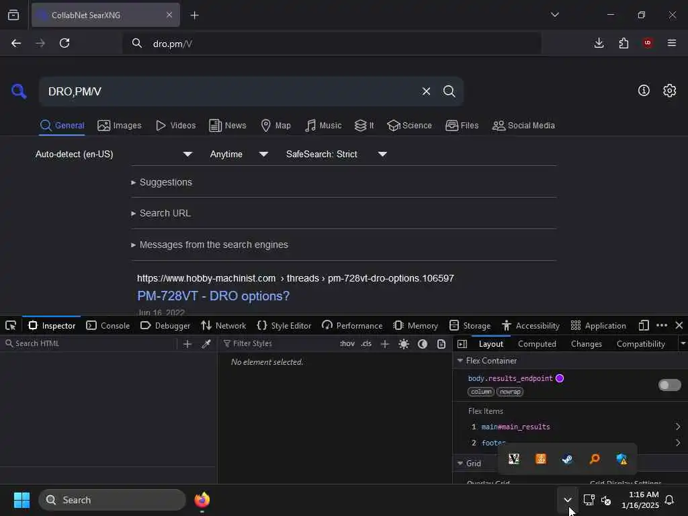688x516 pixels.
Task: Open the Anytime time range dropdown
Action: pos(239,154)
